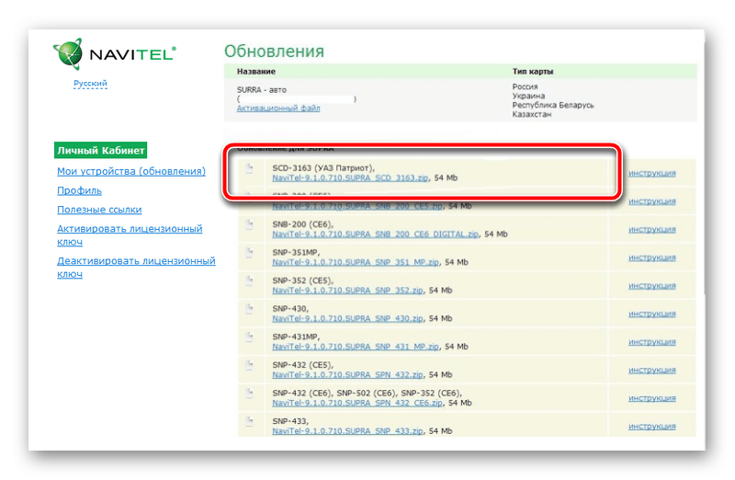
Task: Click the Navitel logo
Action: tap(115, 54)
